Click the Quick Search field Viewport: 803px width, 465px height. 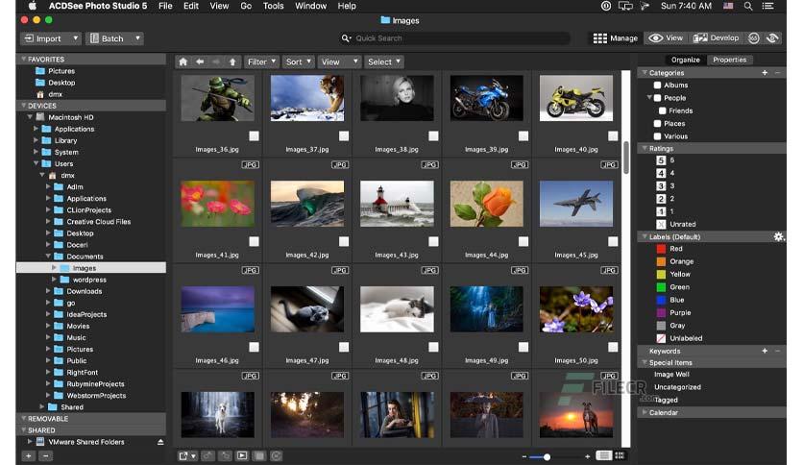click(x=454, y=38)
